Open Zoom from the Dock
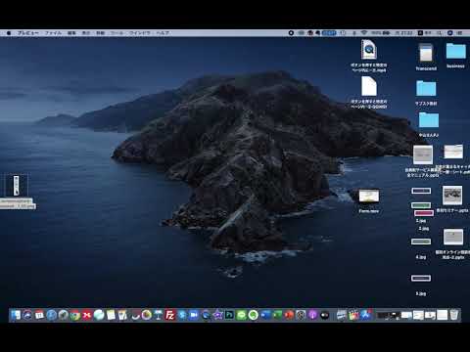The image size is (470, 352). [x=194, y=315]
